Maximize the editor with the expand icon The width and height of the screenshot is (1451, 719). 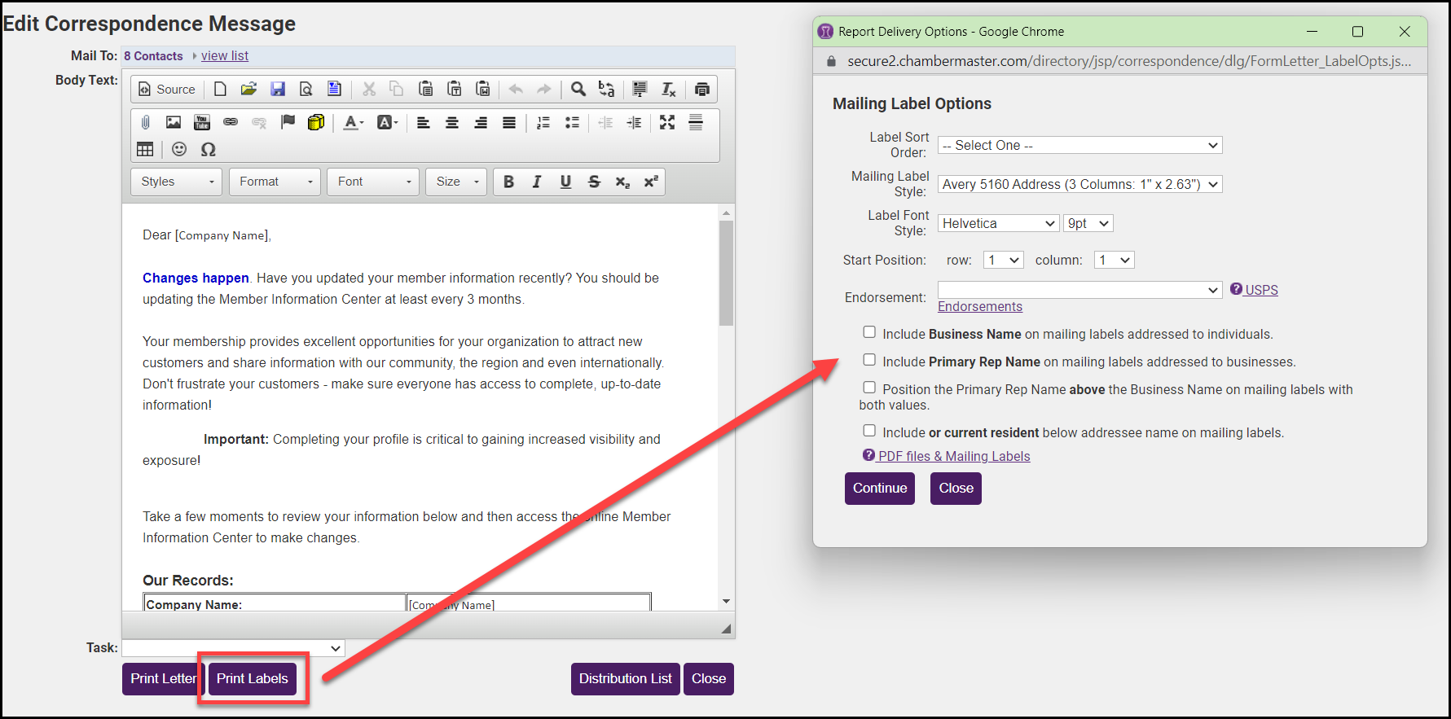click(667, 123)
